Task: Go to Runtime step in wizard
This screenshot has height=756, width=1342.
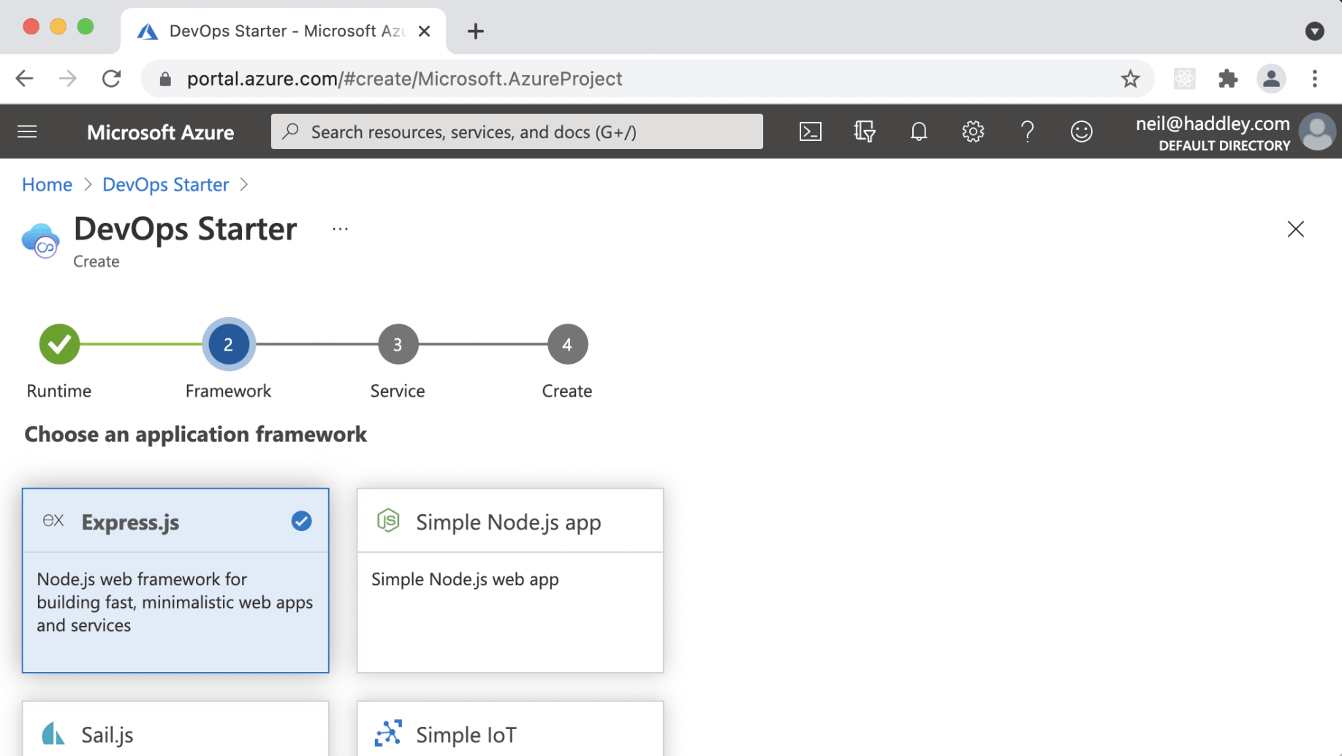Action: coord(59,344)
